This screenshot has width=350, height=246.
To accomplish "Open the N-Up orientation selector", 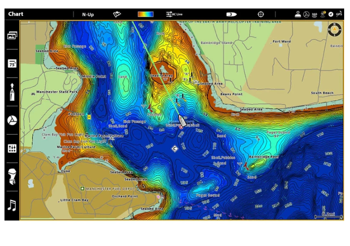I will click(88, 14).
